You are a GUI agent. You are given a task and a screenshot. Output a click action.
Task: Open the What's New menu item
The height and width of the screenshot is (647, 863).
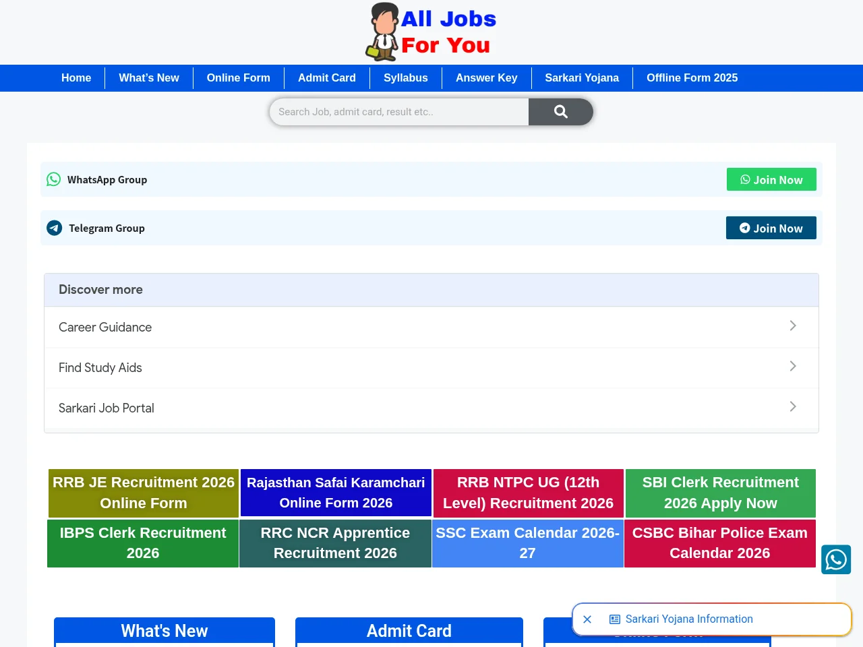149,78
